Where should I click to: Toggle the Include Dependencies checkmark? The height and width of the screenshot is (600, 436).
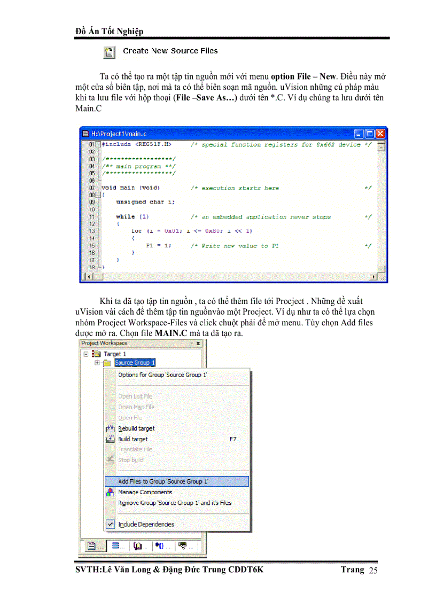tap(110, 524)
